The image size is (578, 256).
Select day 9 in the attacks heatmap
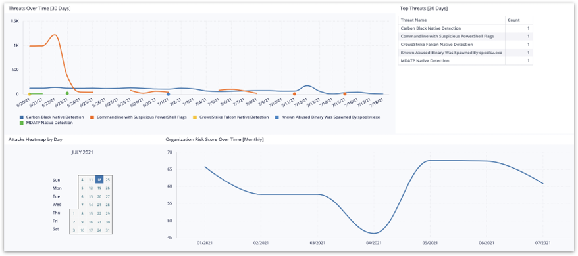click(82, 222)
